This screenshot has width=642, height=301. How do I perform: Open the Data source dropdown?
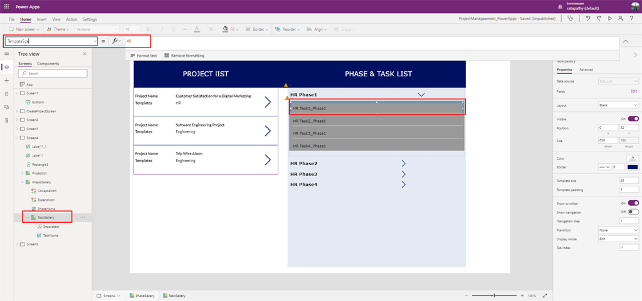pos(618,81)
